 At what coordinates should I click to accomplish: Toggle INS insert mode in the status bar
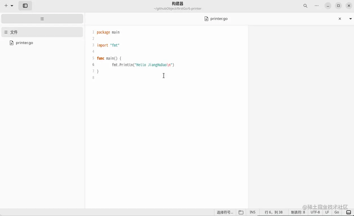coord(252,212)
